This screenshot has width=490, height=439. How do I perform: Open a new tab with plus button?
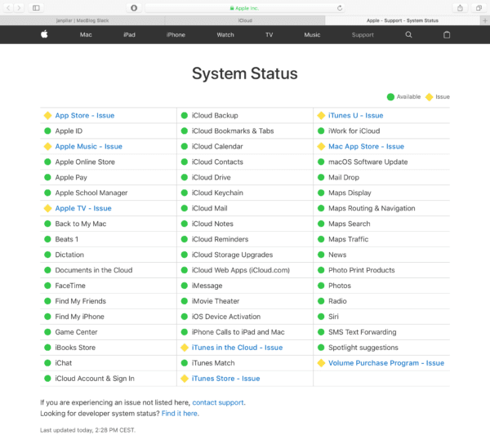click(485, 20)
